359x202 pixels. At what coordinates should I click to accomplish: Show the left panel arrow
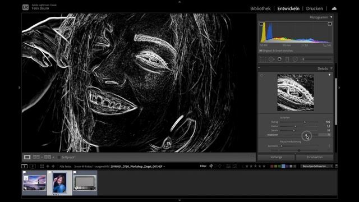pos(20,88)
